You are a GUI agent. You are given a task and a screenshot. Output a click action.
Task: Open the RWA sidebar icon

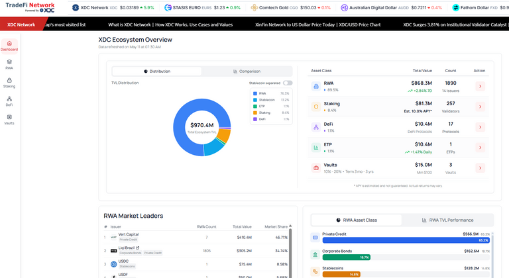point(9,64)
